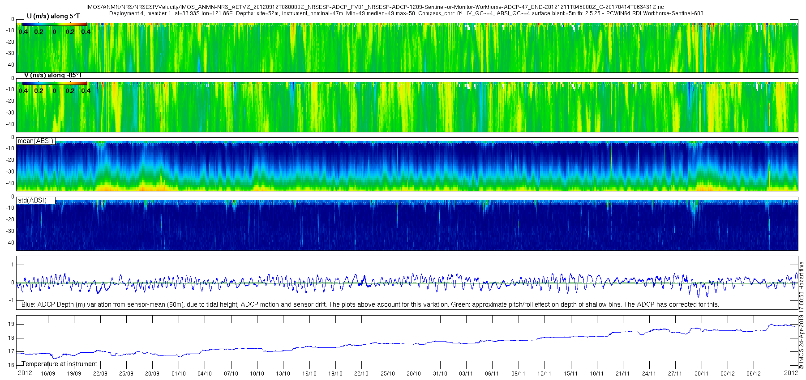Image resolution: width=806 pixels, height=380 pixels.
Task: Click the '09/11' date axis label
Action: point(519,374)
